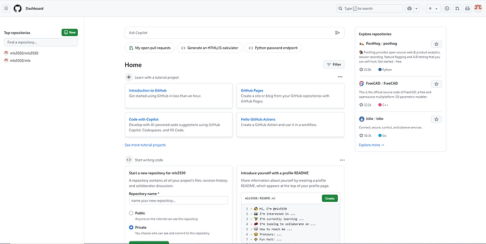Click See more tutorial projects link
This screenshot has width=486, height=244.
coord(145,145)
